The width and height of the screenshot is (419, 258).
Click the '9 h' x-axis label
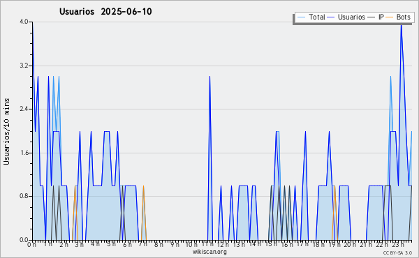175,245
